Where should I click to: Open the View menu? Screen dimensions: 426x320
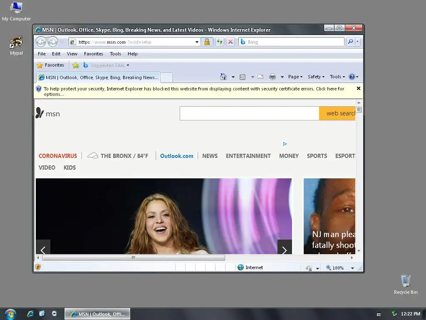[72, 54]
